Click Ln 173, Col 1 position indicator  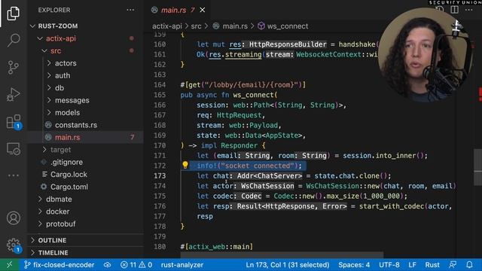(288, 264)
